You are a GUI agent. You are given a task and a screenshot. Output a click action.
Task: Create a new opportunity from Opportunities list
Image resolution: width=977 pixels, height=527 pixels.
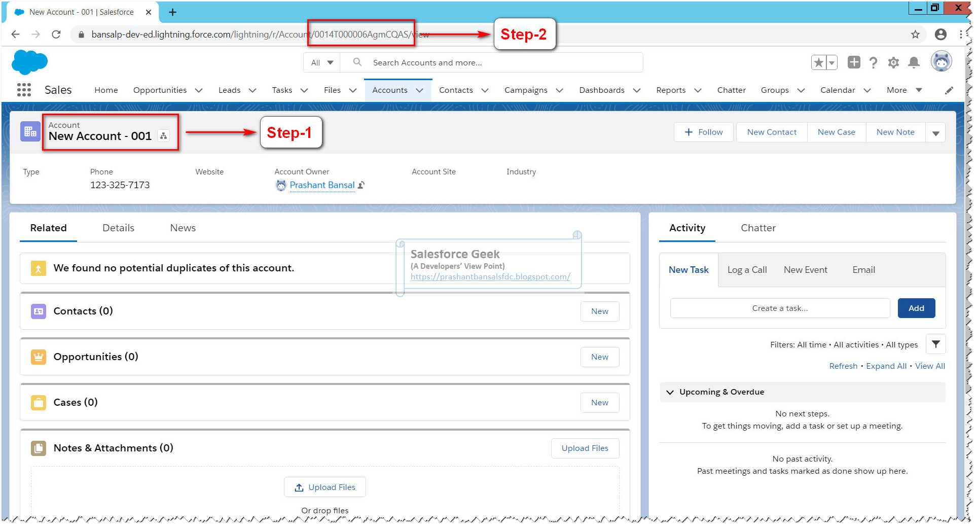pyautogui.click(x=600, y=357)
